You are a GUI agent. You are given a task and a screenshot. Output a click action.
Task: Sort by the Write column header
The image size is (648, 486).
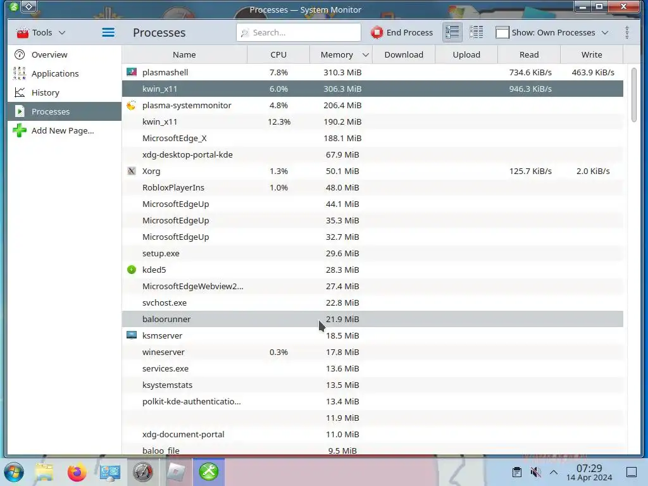592,54
